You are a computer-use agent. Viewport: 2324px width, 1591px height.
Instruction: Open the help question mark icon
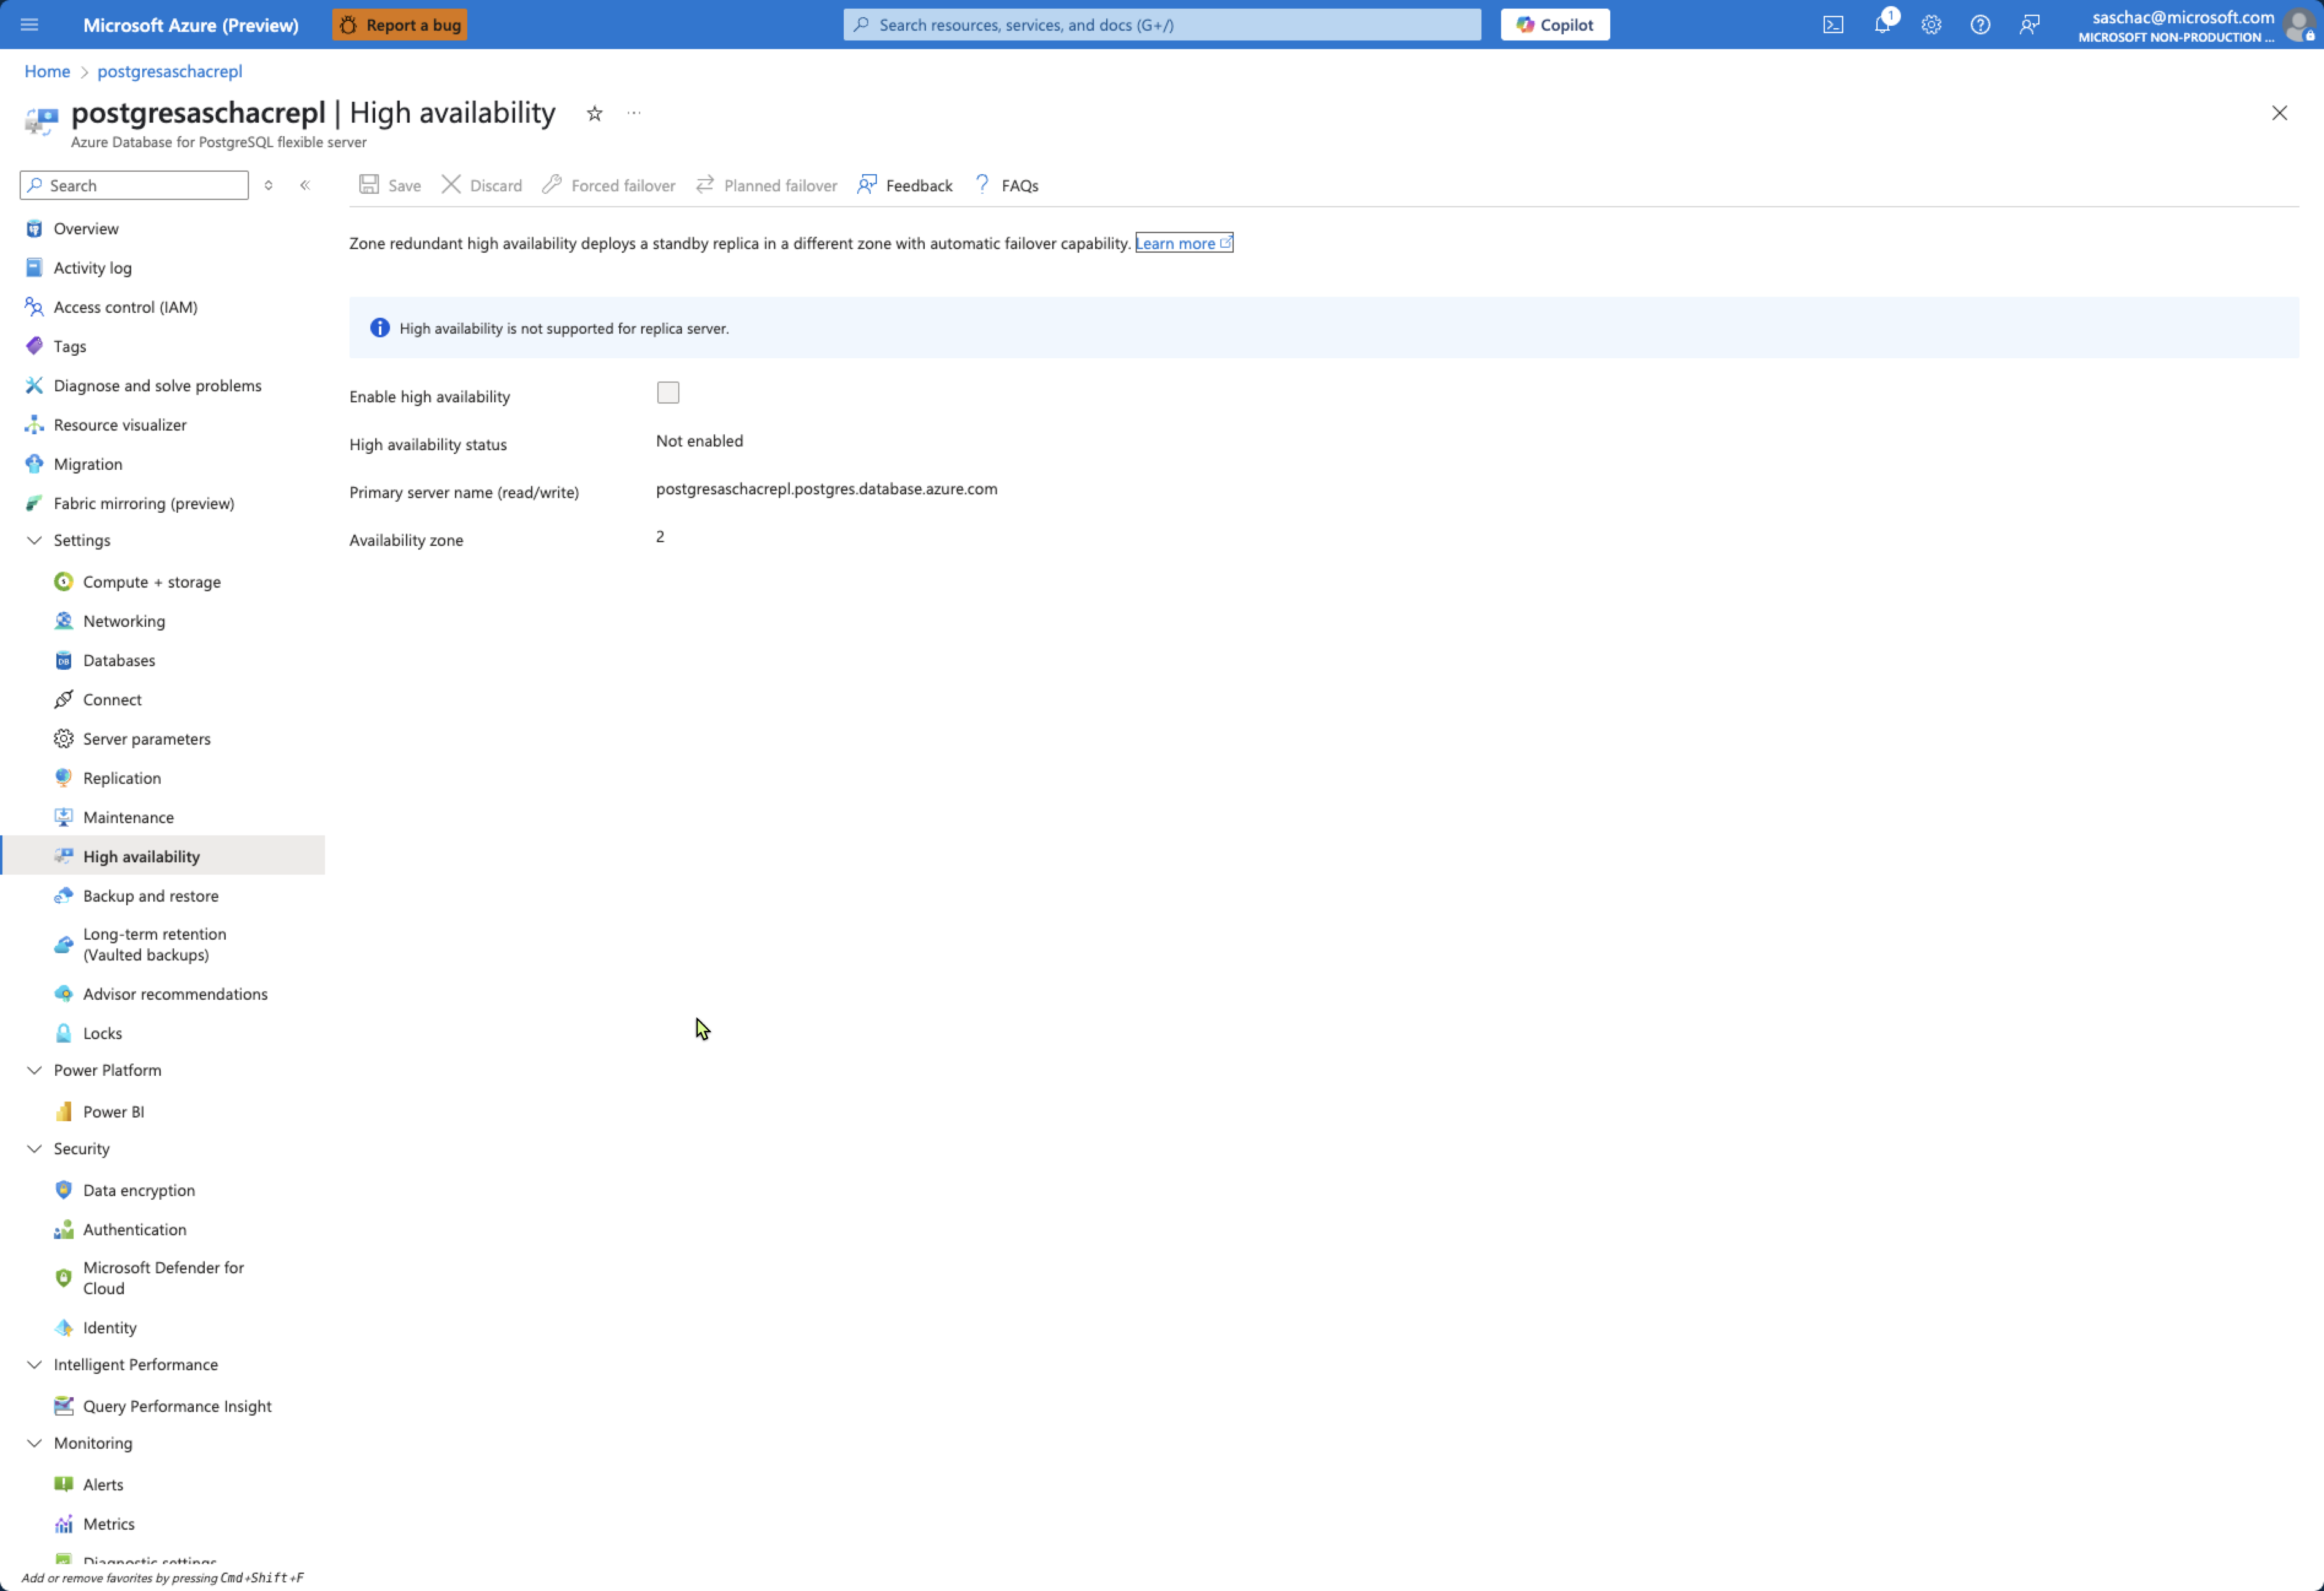tap(1980, 25)
